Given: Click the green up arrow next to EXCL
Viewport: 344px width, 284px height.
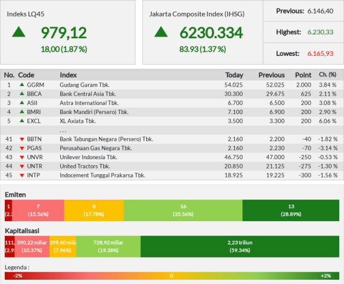Looking at the screenshot, I should [x=21, y=120].
